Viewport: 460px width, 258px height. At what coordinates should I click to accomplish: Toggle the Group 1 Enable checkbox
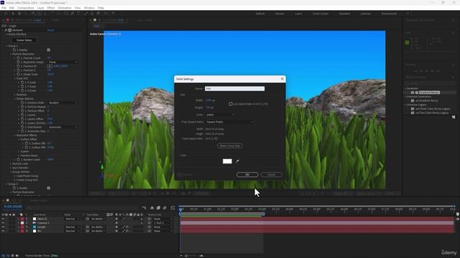click(49, 50)
